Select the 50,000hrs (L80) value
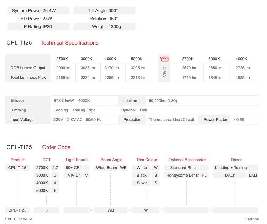The width and height of the screenshot is (267, 224). tap(163, 101)
